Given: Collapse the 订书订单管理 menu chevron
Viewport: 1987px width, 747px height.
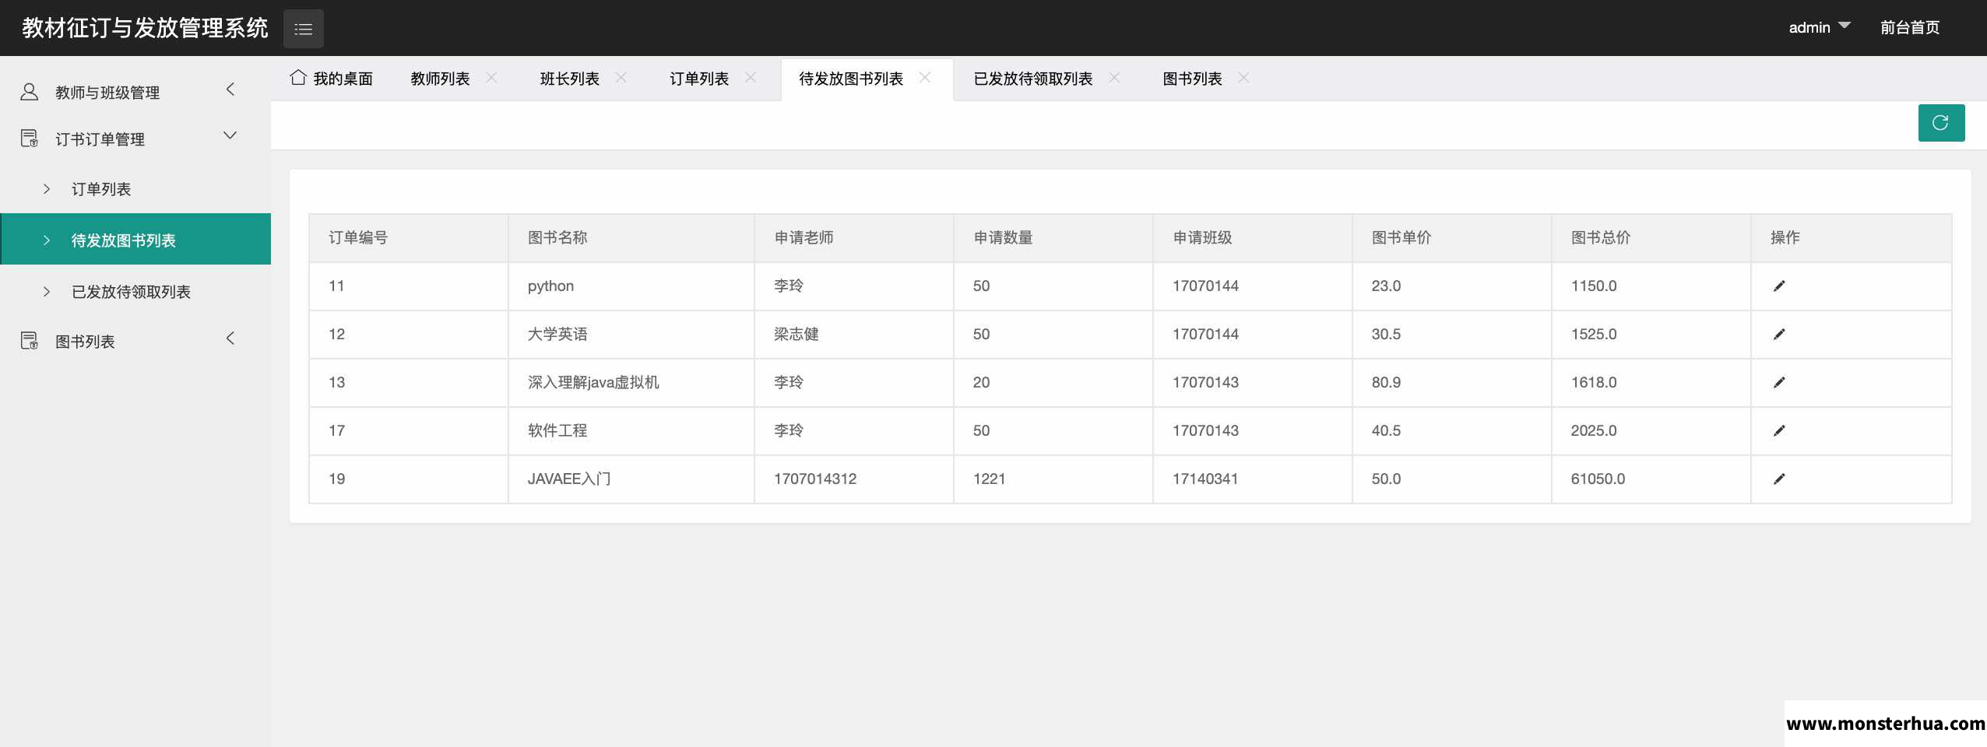Looking at the screenshot, I should click(230, 136).
